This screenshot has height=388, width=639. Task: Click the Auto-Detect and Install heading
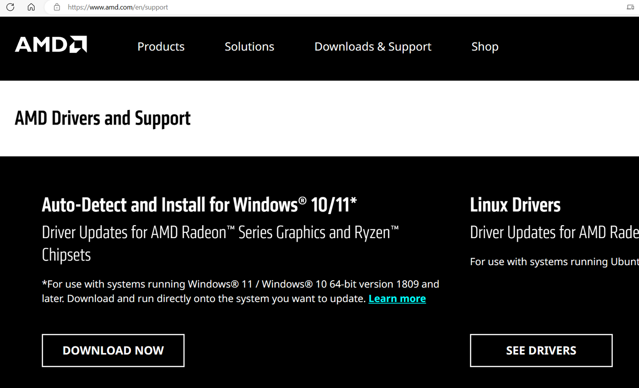[x=199, y=205]
